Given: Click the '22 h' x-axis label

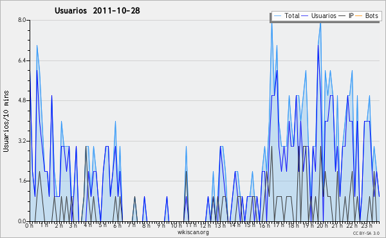Looking at the screenshot, I should 352,225.
